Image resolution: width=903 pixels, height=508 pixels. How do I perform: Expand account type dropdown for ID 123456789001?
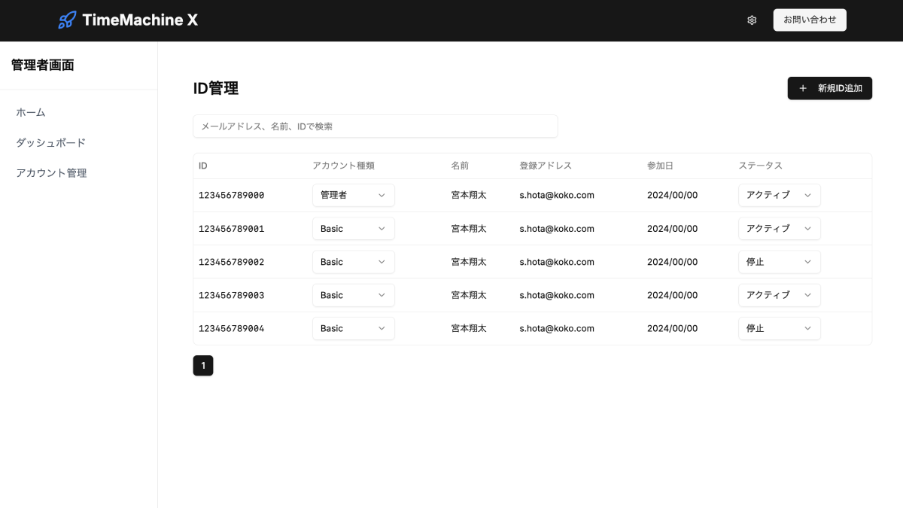pyautogui.click(x=353, y=229)
